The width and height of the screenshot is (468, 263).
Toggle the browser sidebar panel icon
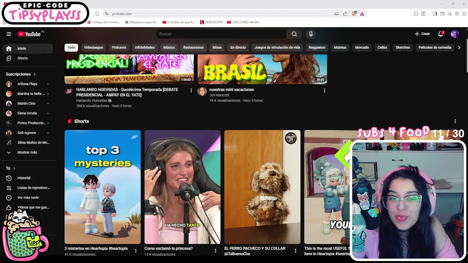point(435,14)
